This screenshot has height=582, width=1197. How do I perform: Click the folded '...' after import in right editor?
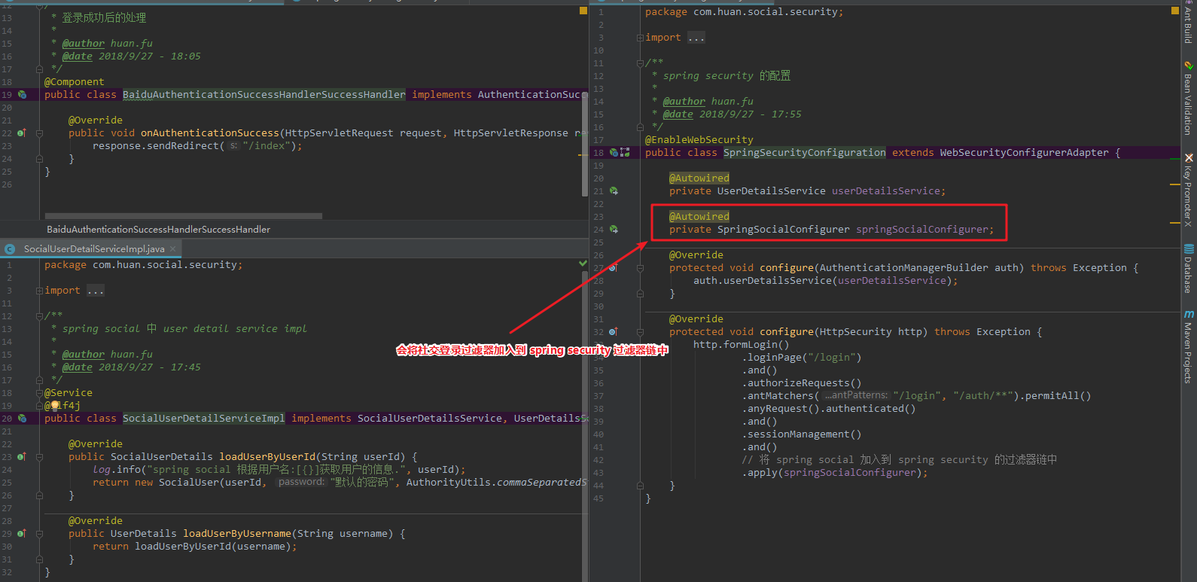coord(696,38)
